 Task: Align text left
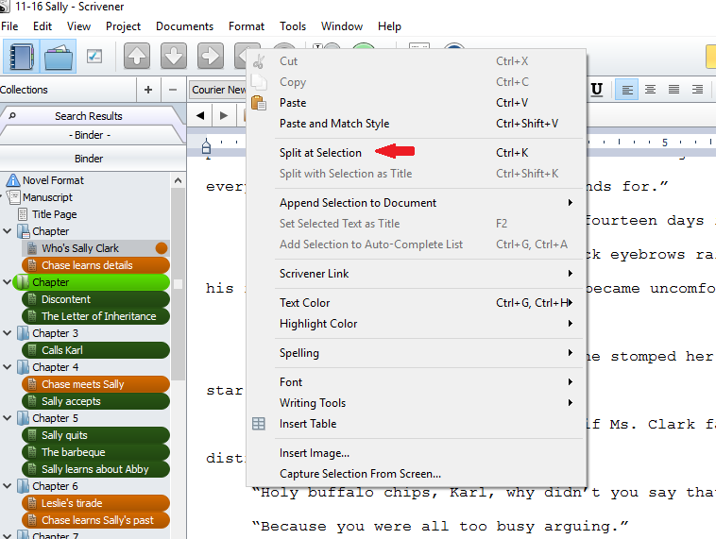tap(627, 90)
